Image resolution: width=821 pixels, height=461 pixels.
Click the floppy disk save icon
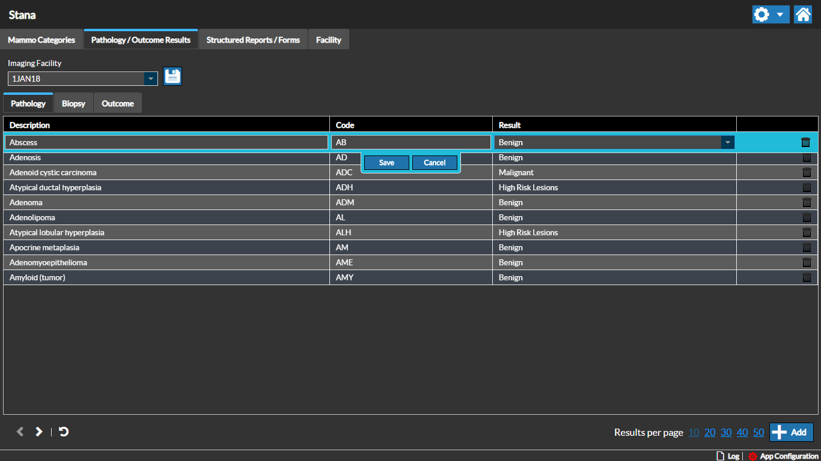coord(172,76)
